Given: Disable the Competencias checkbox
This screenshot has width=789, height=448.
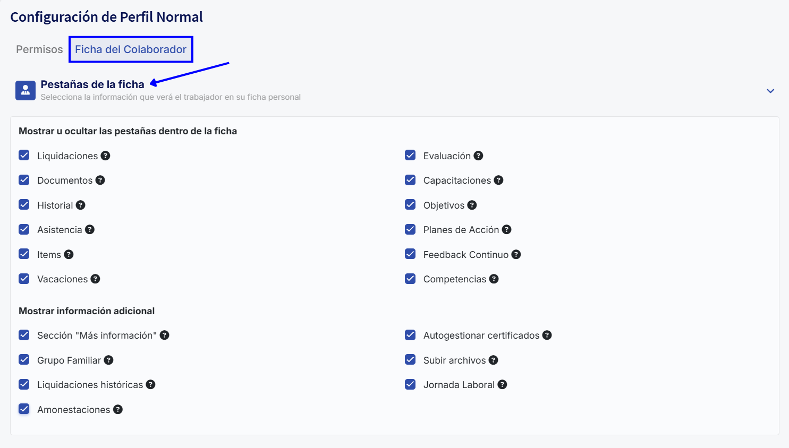Looking at the screenshot, I should (410, 278).
